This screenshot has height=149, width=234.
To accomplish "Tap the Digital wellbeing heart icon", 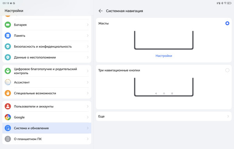I will click(x=8, y=71).
